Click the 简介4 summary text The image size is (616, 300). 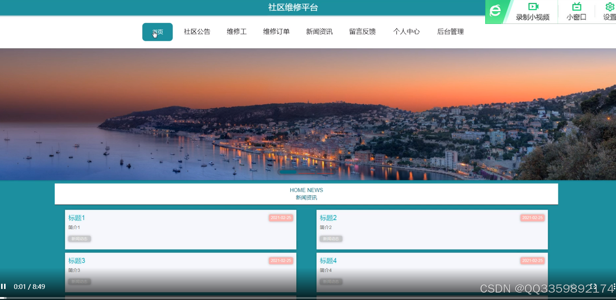pyautogui.click(x=326, y=270)
